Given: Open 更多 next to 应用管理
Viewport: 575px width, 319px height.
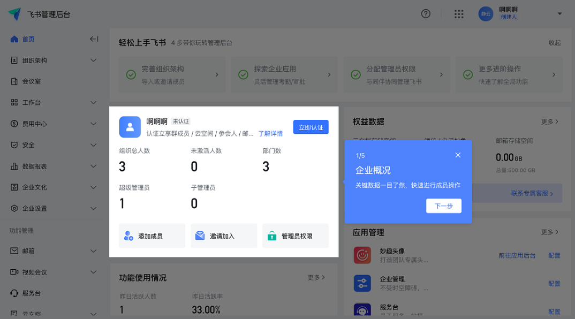Looking at the screenshot, I should 550,232.
